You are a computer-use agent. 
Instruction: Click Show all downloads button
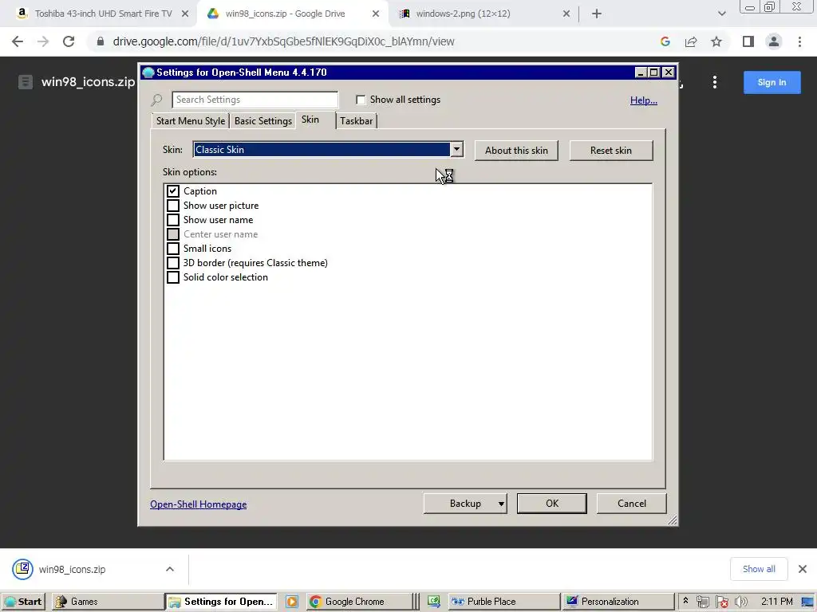(x=759, y=569)
